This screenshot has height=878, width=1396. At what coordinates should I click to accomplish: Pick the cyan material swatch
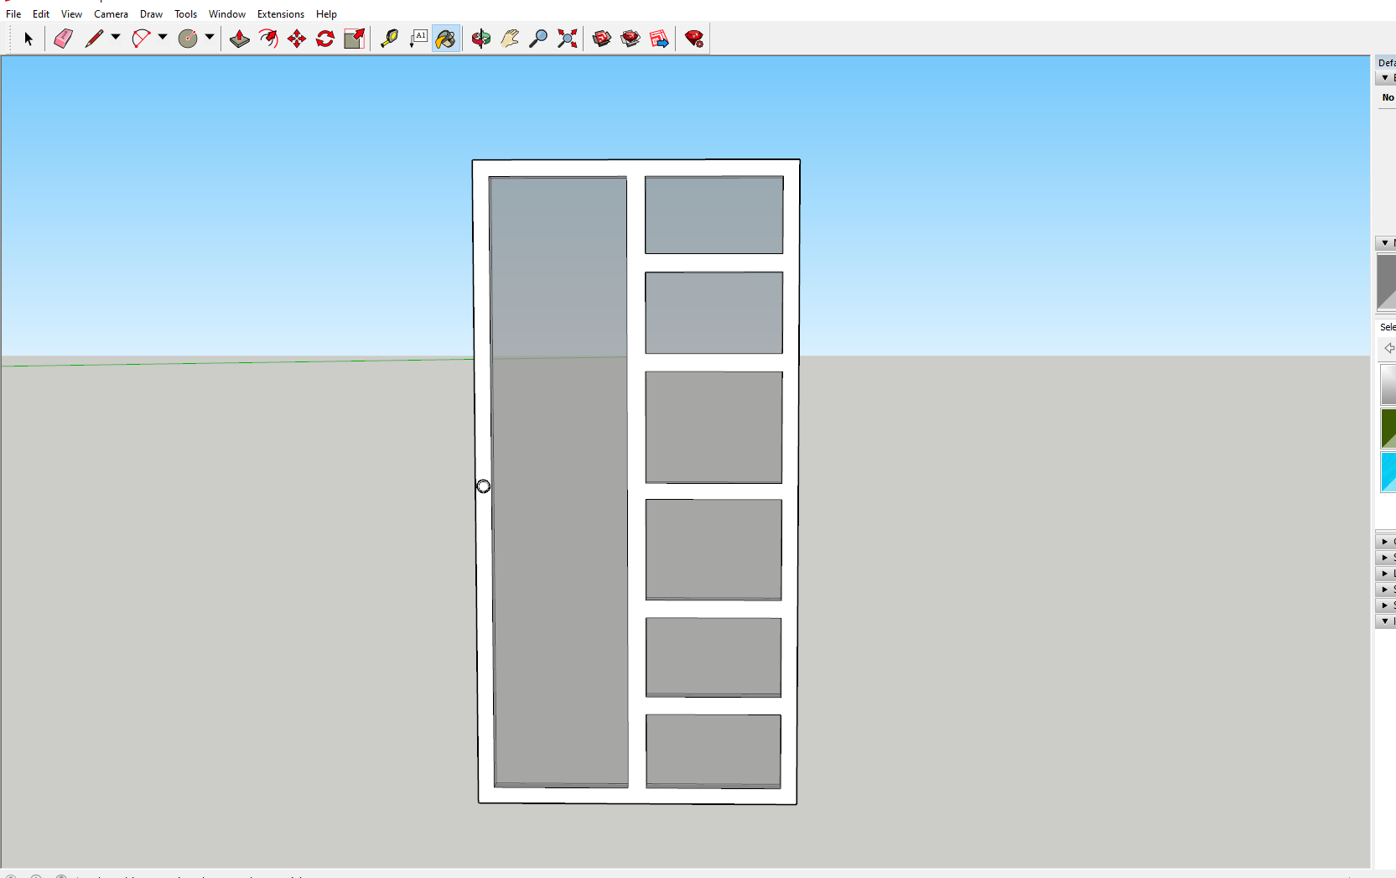point(1388,472)
